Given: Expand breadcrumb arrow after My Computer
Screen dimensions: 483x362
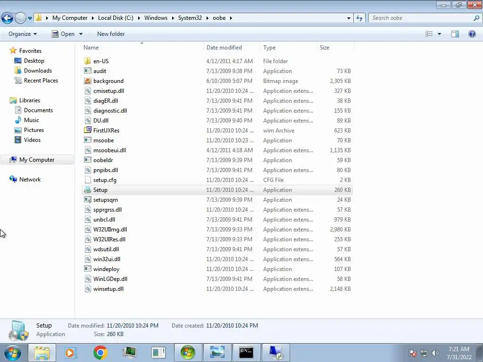Looking at the screenshot, I should [92, 18].
